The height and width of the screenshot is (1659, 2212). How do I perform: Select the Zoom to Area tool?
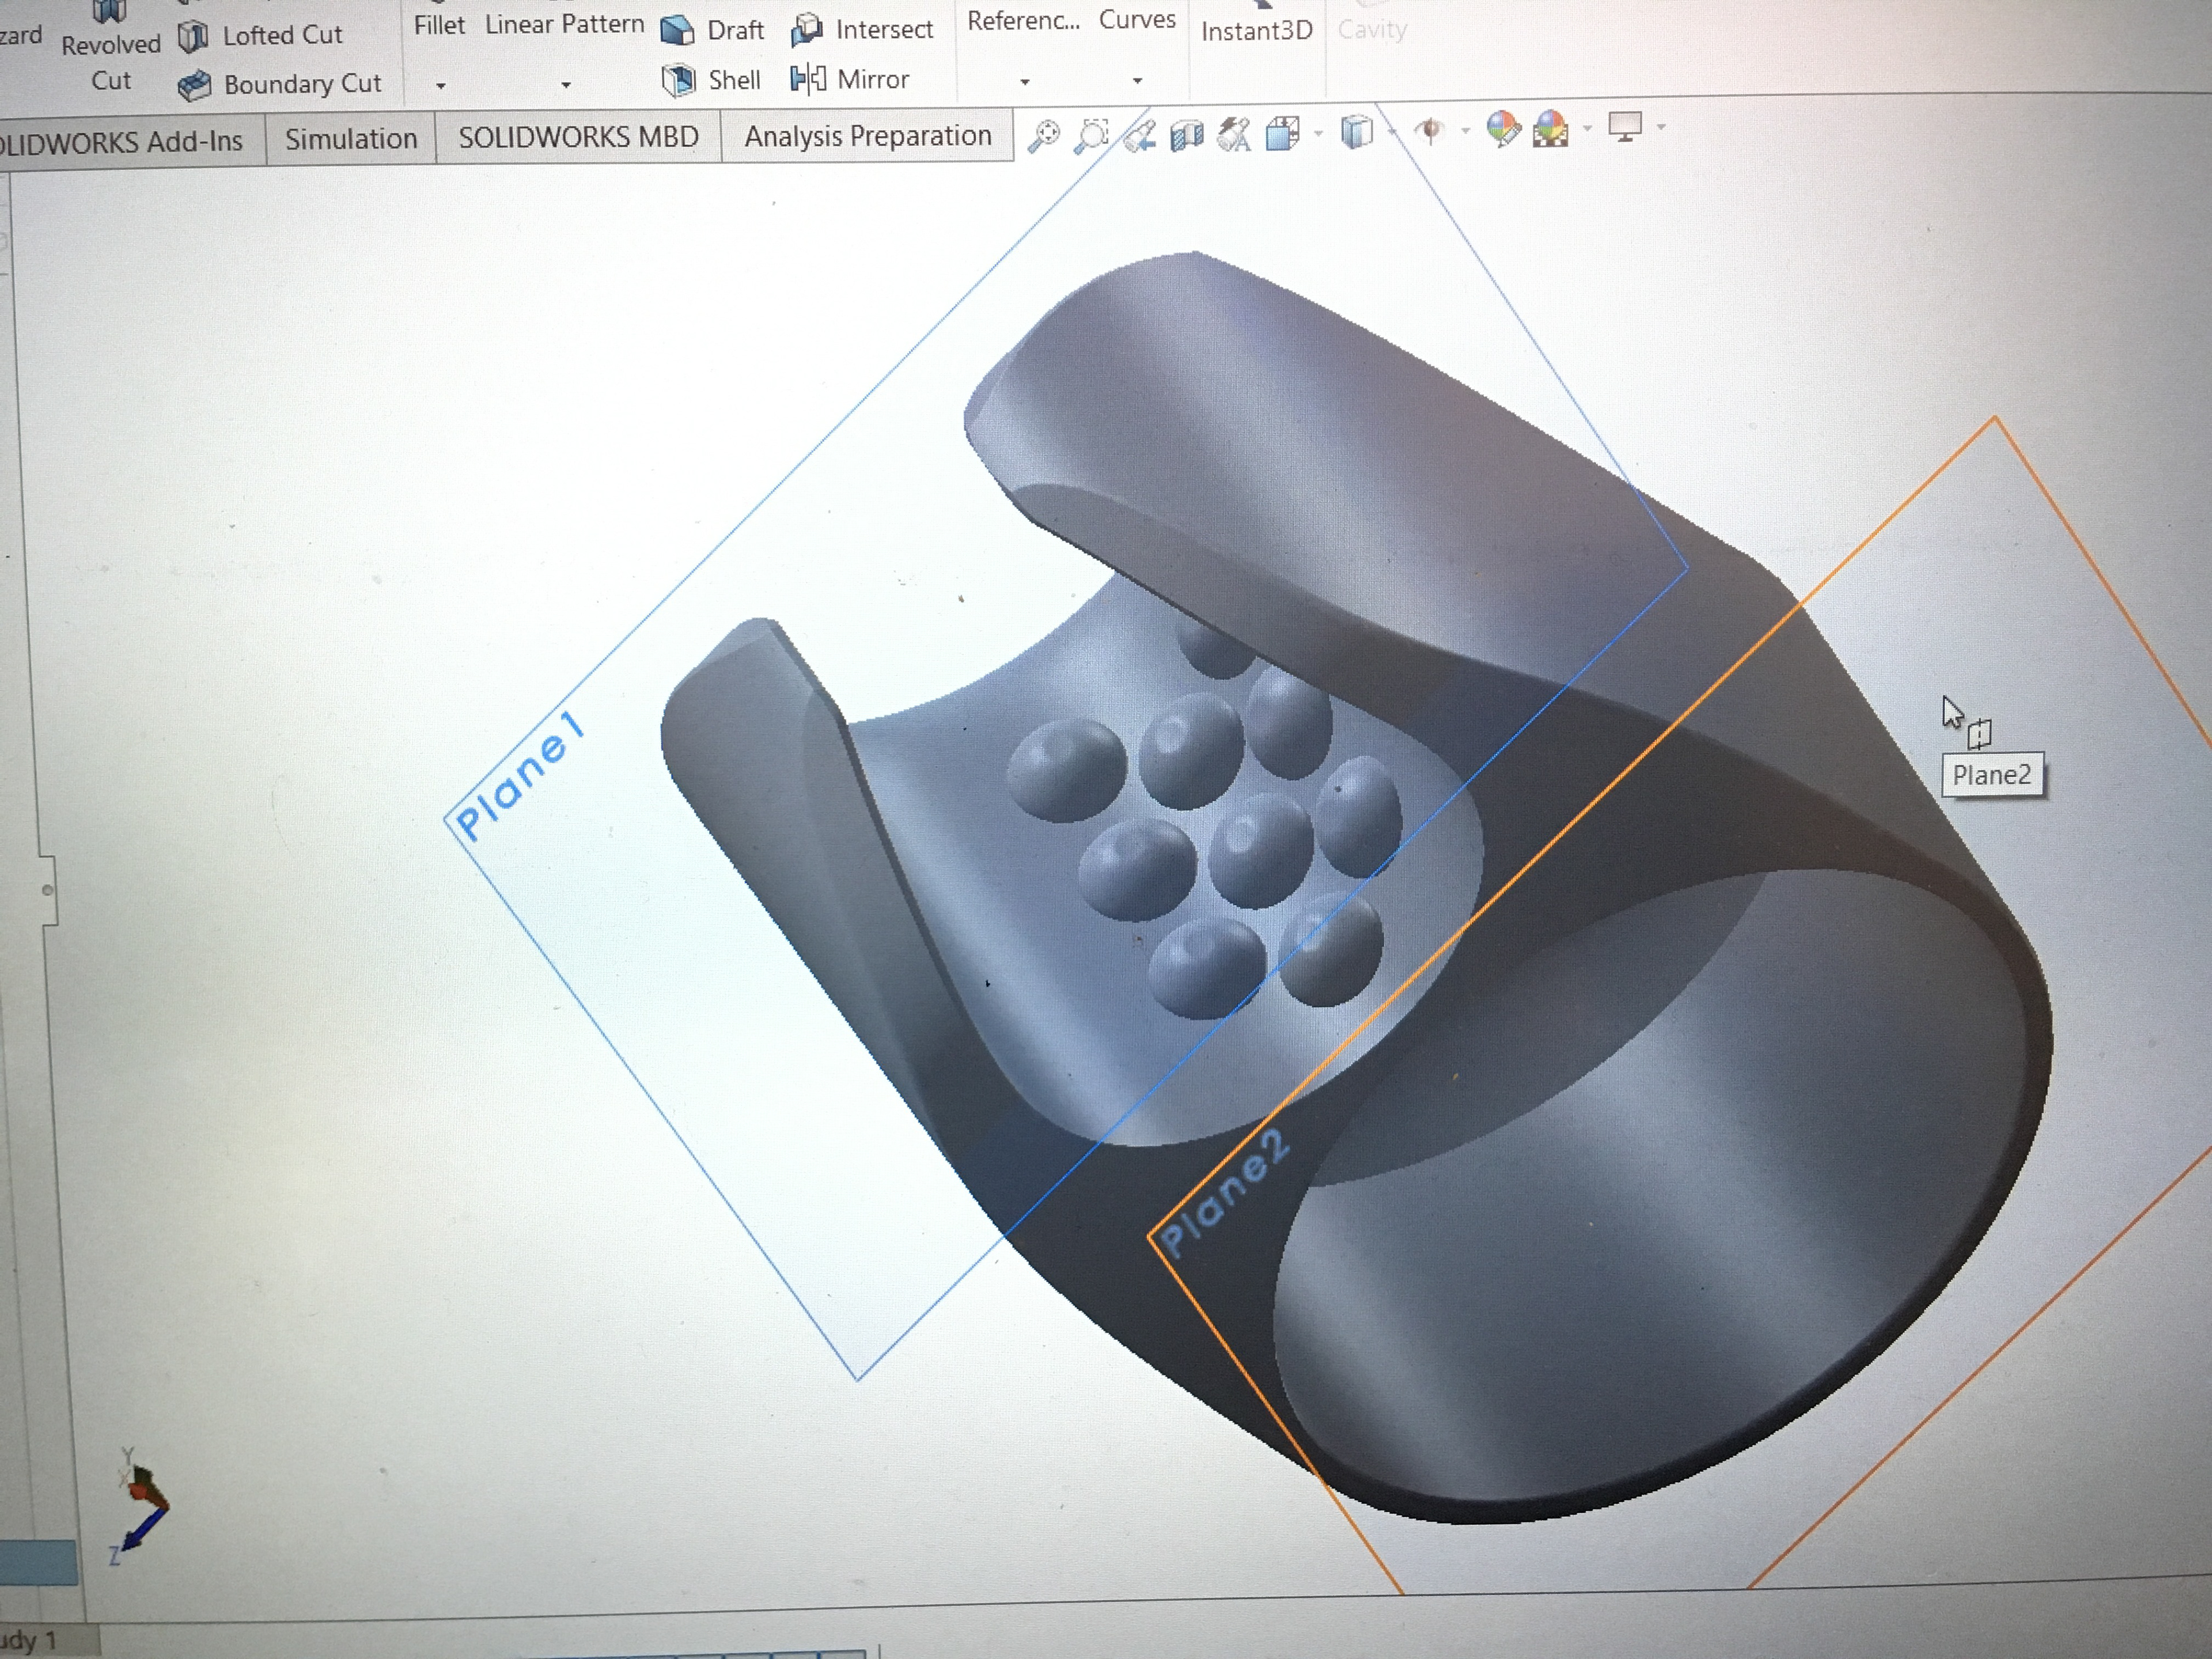pos(1091,136)
